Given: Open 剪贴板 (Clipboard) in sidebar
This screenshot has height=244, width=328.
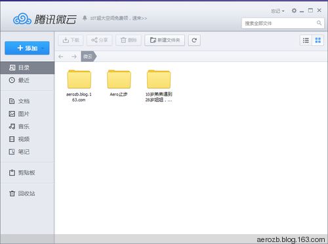Looking at the screenshot, I should [27, 172].
